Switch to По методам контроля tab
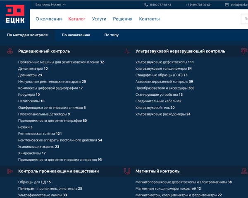 tap(27, 35)
